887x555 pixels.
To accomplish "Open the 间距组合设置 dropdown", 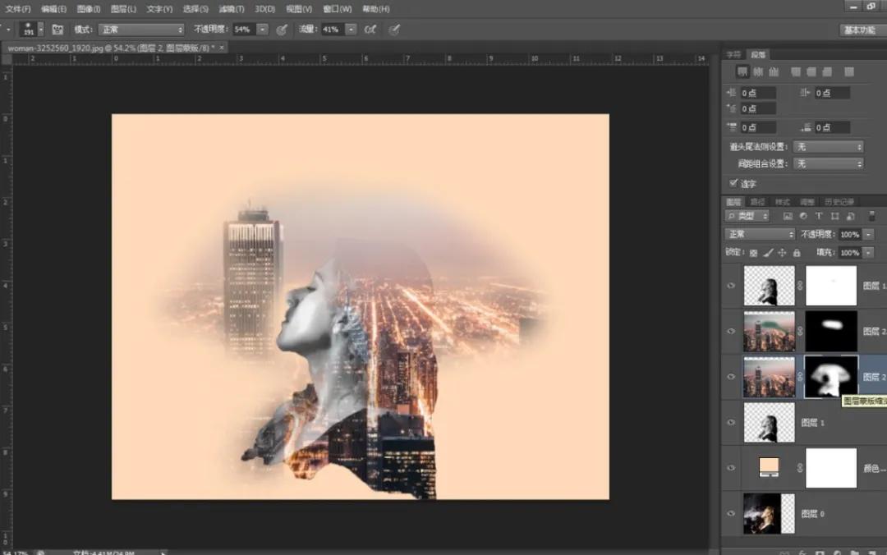I will (x=828, y=163).
